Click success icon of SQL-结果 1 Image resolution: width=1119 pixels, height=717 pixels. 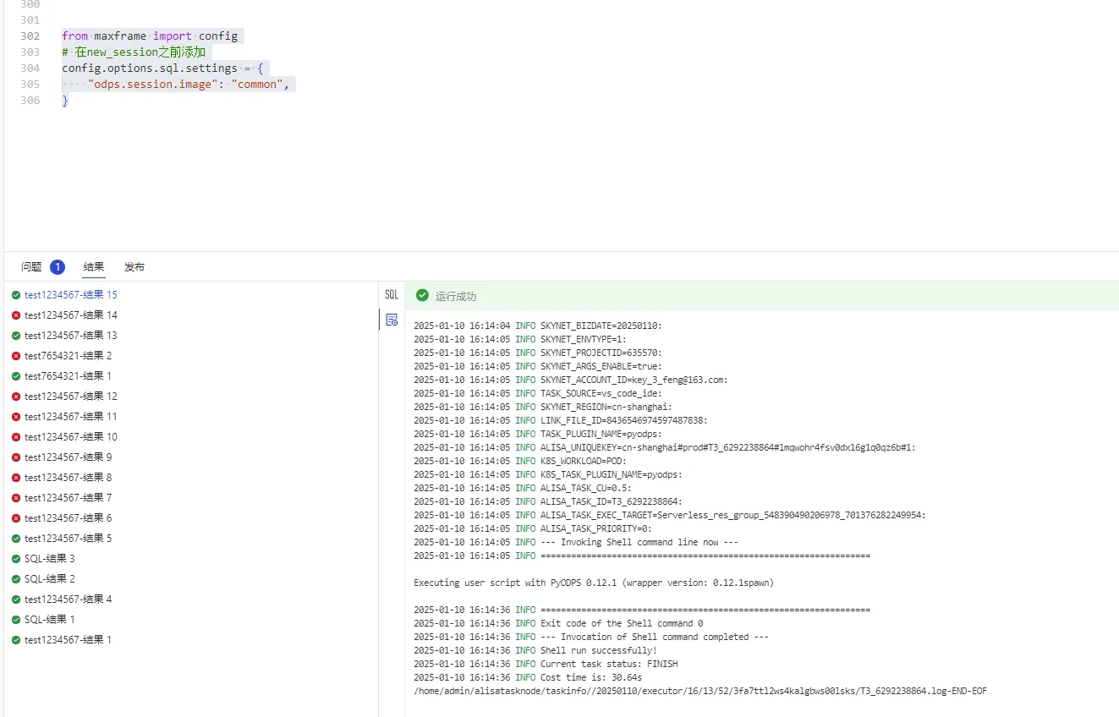pos(16,620)
